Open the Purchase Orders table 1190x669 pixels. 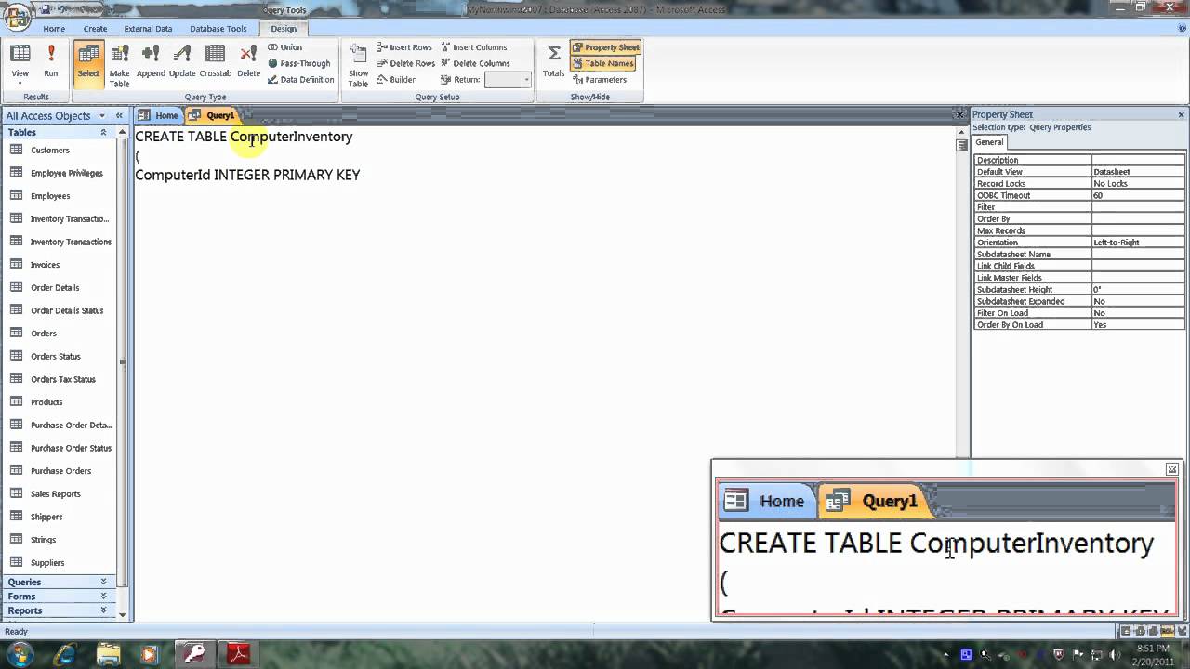point(61,471)
